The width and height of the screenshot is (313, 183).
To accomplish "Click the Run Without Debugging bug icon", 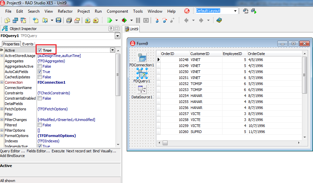I will 124,20.
